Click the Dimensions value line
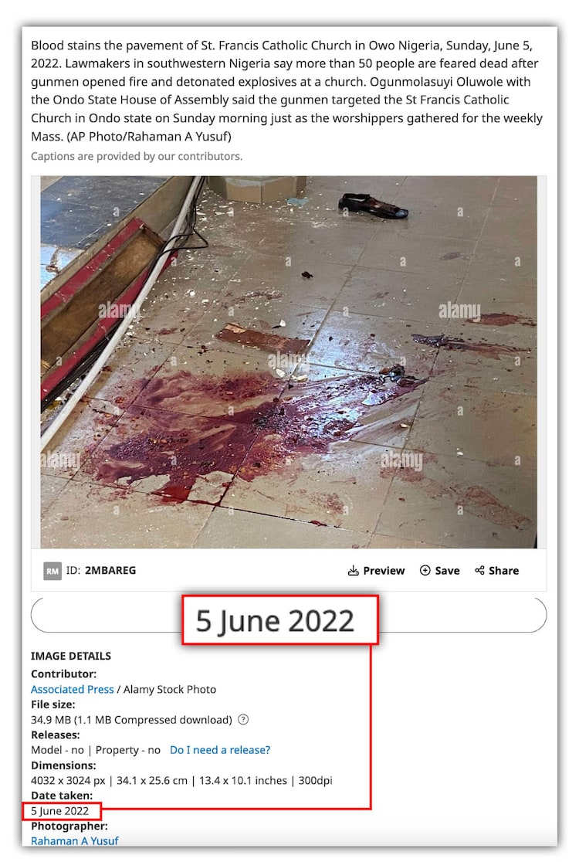The width and height of the screenshot is (579, 862). [181, 781]
